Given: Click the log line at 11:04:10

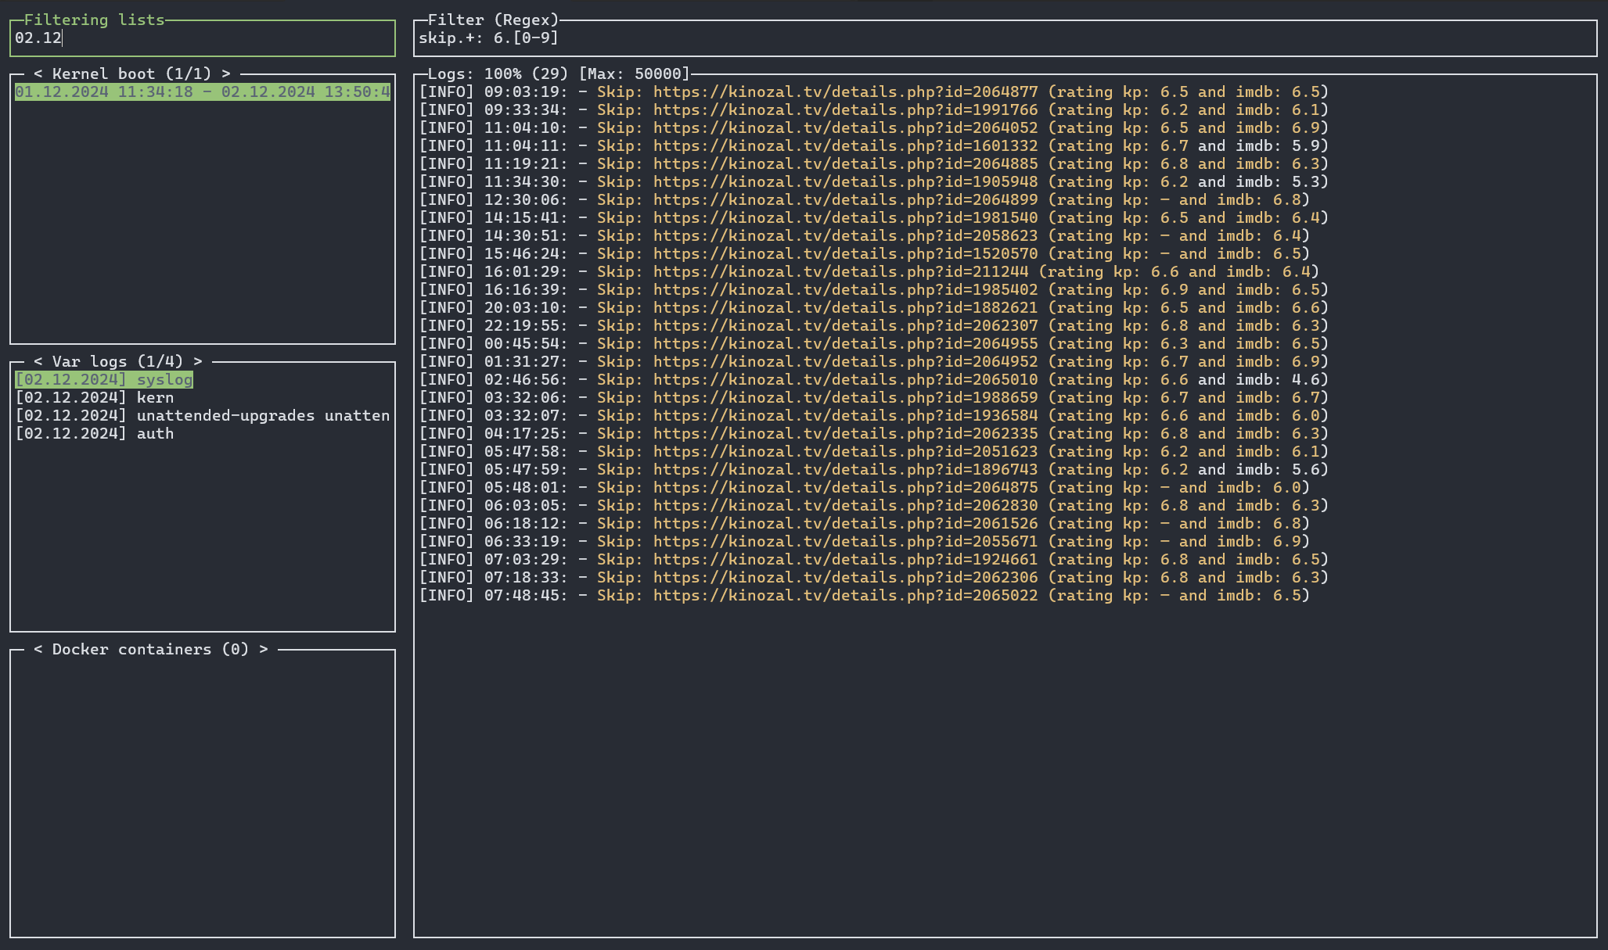Looking at the screenshot, I should pos(874,128).
